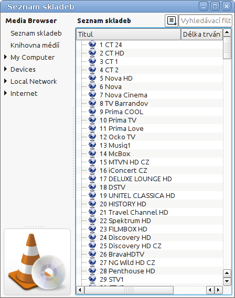Click the playlist view mode icon
Screen dimensions: 235x298
(x=172, y=21)
